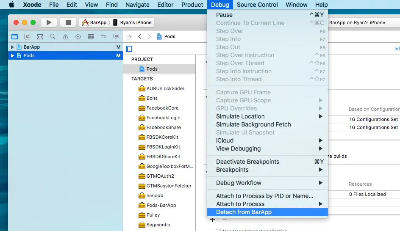400x231 pixels.
Task: Click 0 Files Localized value
Action: point(367,194)
